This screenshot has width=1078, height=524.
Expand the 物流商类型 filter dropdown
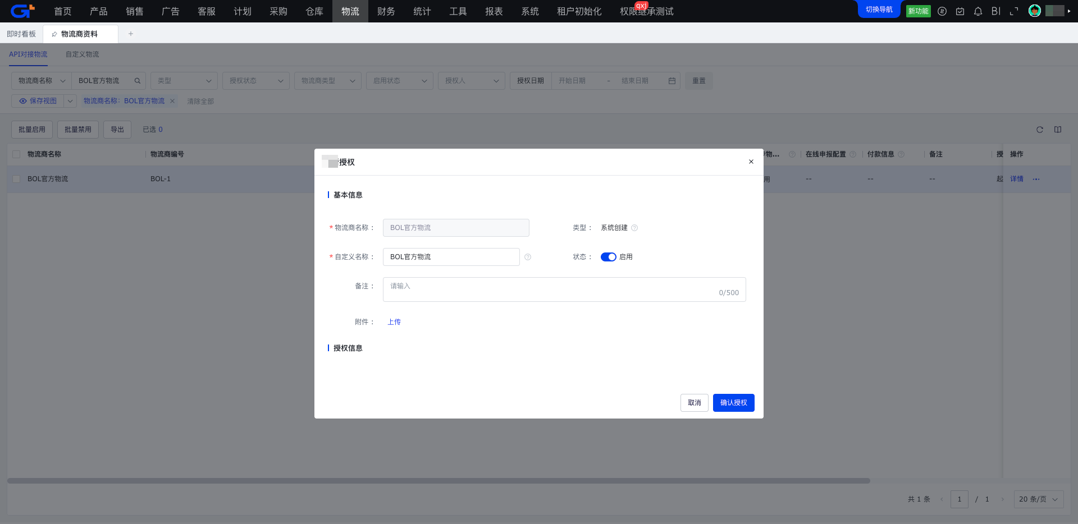pyautogui.click(x=328, y=81)
